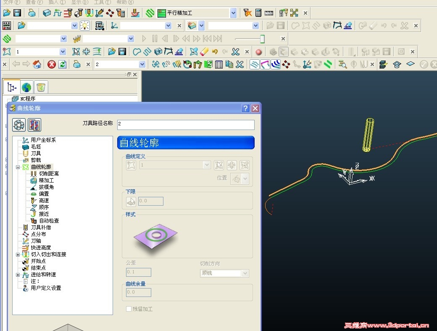Open the 插入 menu
This screenshot has height=331, width=437.
tap(57, 2)
